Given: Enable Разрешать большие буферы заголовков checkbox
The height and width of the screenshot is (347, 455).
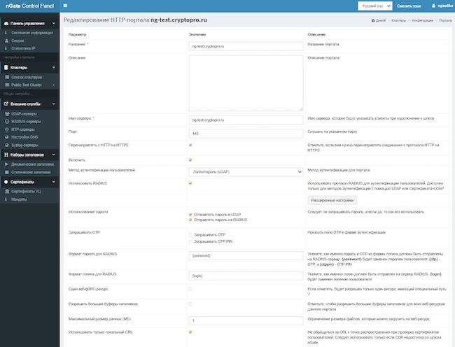Looking at the screenshot, I should point(190,304).
